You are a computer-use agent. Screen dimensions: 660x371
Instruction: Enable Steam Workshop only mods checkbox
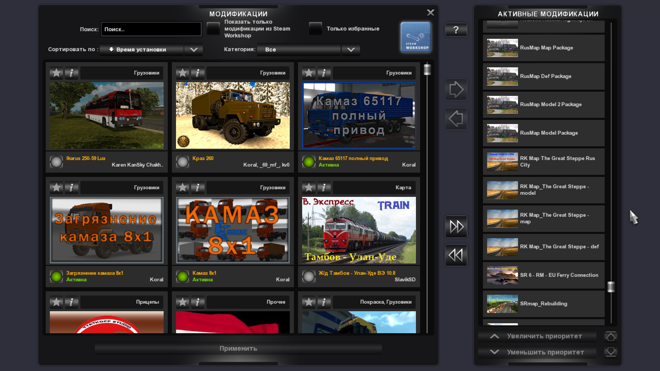click(x=213, y=29)
